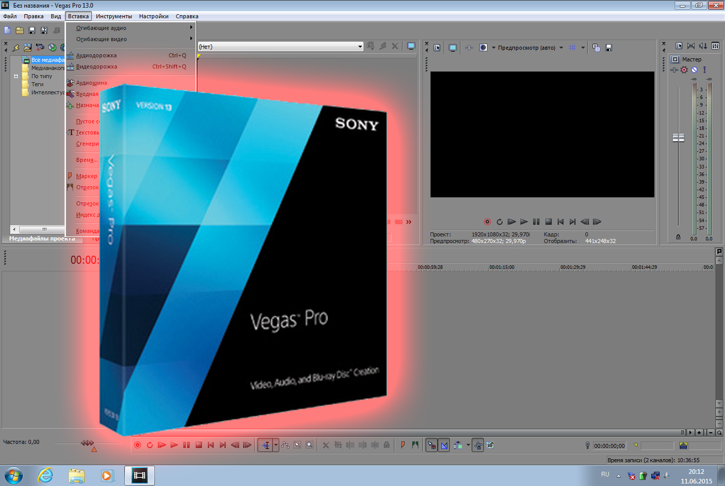Open Internet Explorer from the taskbar
Screen dimensions: 725x486
coord(46,475)
